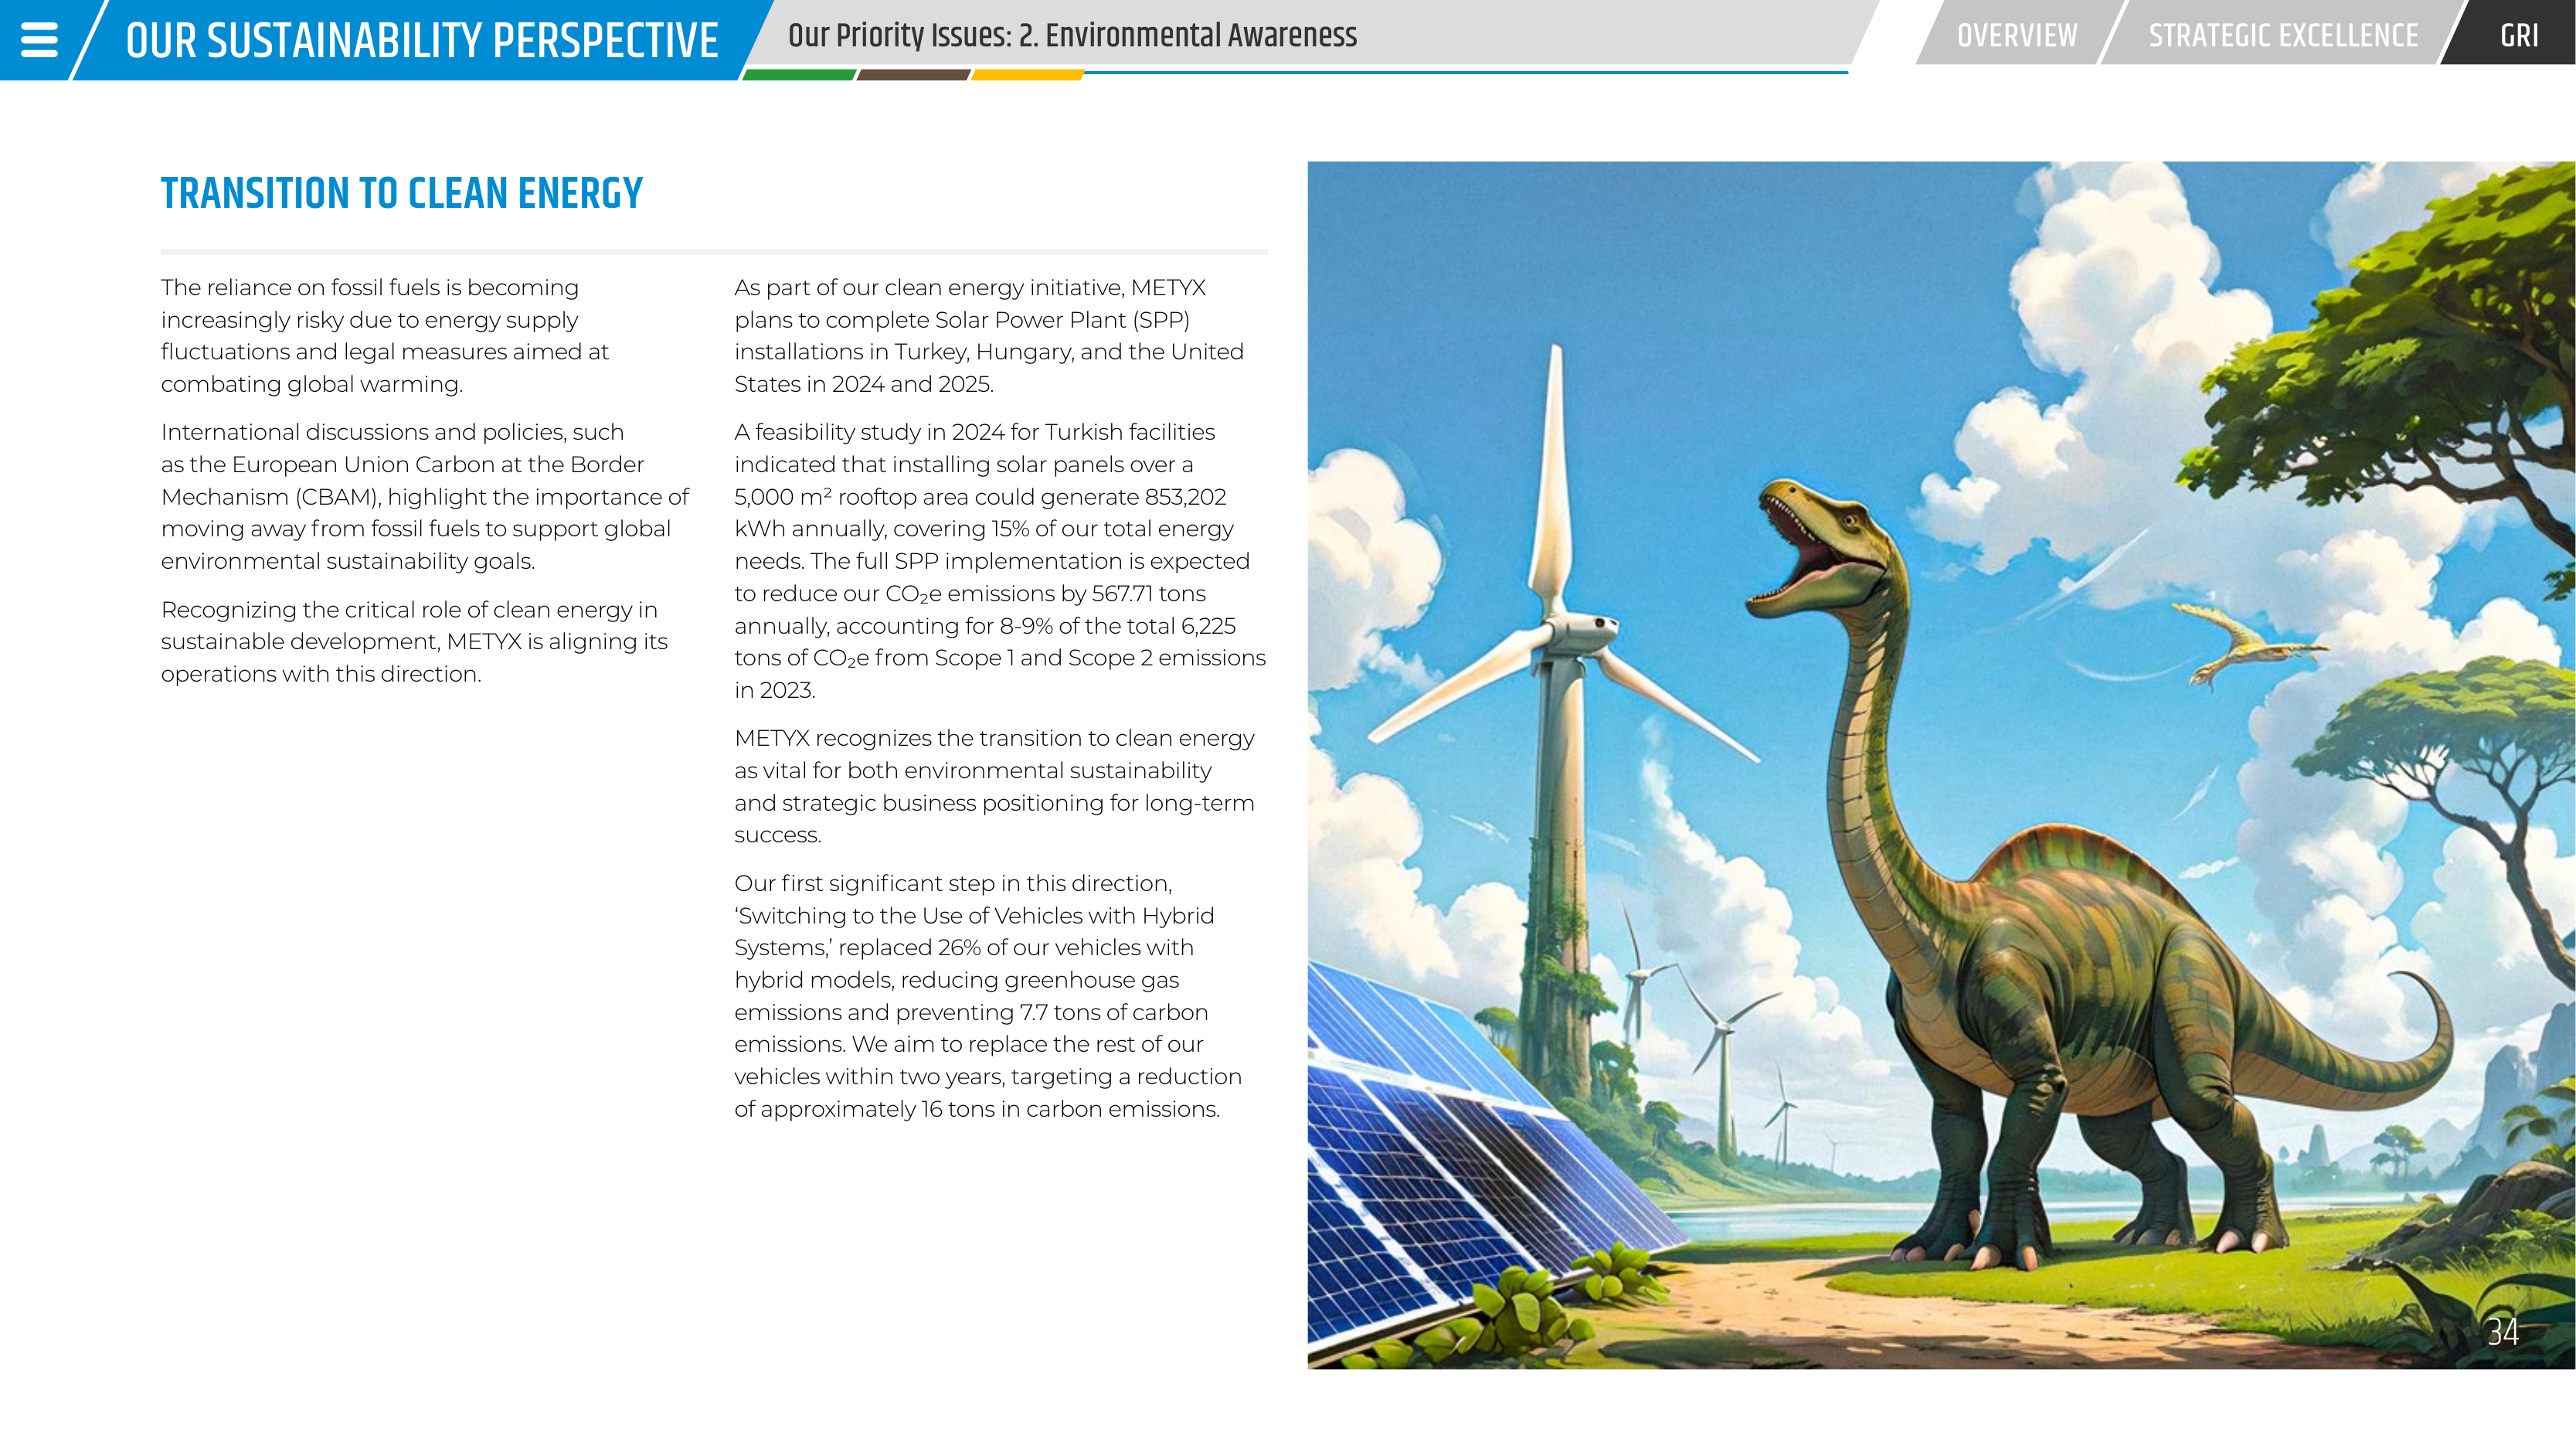Click paragraph starting 'A feasibility study in 2024'
The image size is (2576, 1449).
click(x=1000, y=561)
